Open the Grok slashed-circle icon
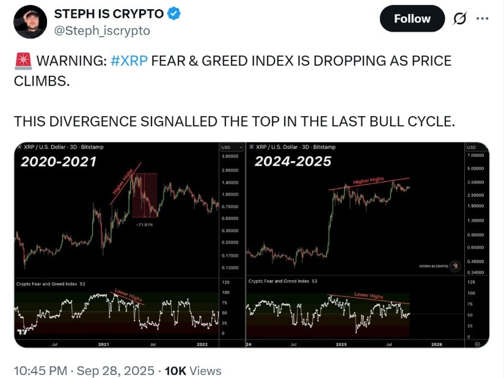This screenshot has height=378, width=504. point(458,19)
